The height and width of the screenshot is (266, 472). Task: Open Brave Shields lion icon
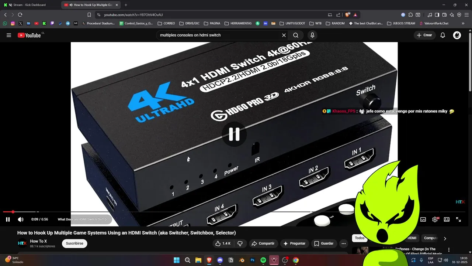point(347,15)
